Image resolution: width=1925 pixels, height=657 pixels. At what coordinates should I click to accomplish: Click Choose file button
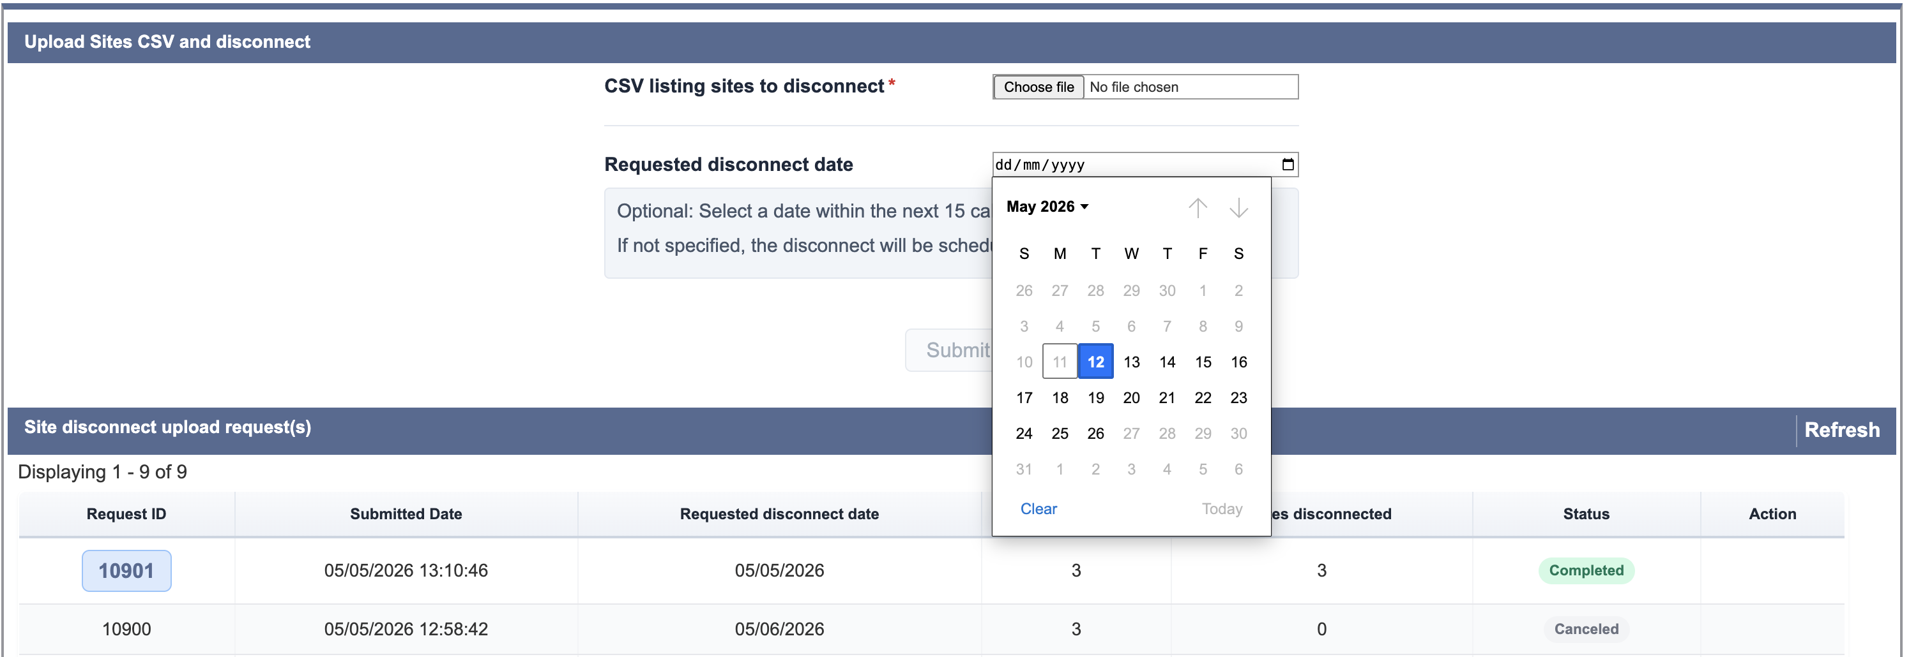click(x=1038, y=87)
